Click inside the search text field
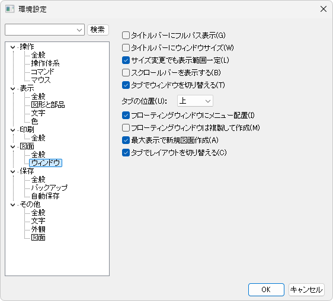The width and height of the screenshot is (333, 301). coord(40,30)
